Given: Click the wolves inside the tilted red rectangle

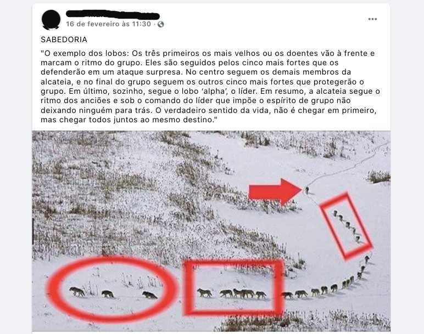Looking at the screenshot, I should [347, 227].
